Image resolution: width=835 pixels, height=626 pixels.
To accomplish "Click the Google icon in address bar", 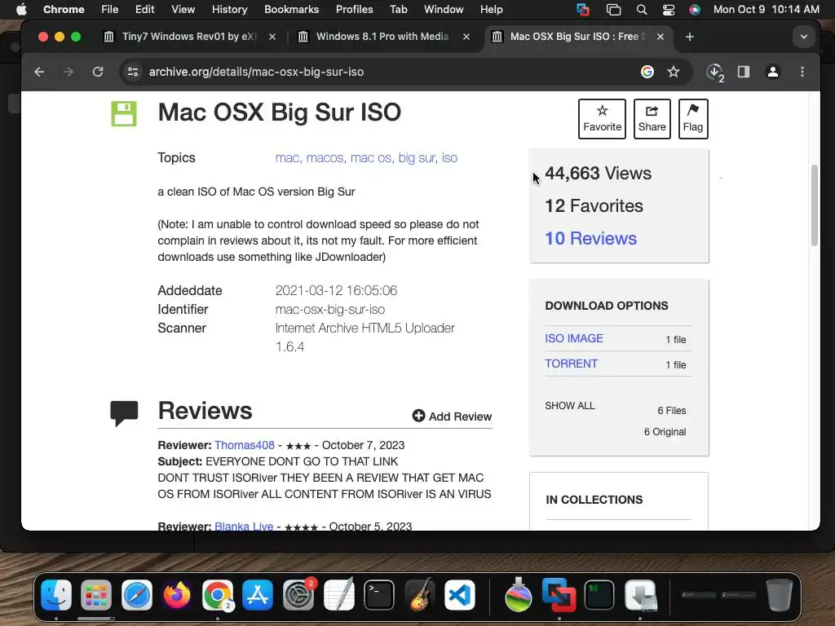I will pos(647,72).
